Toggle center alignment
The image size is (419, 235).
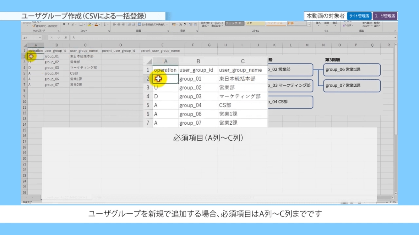click(119, 24)
